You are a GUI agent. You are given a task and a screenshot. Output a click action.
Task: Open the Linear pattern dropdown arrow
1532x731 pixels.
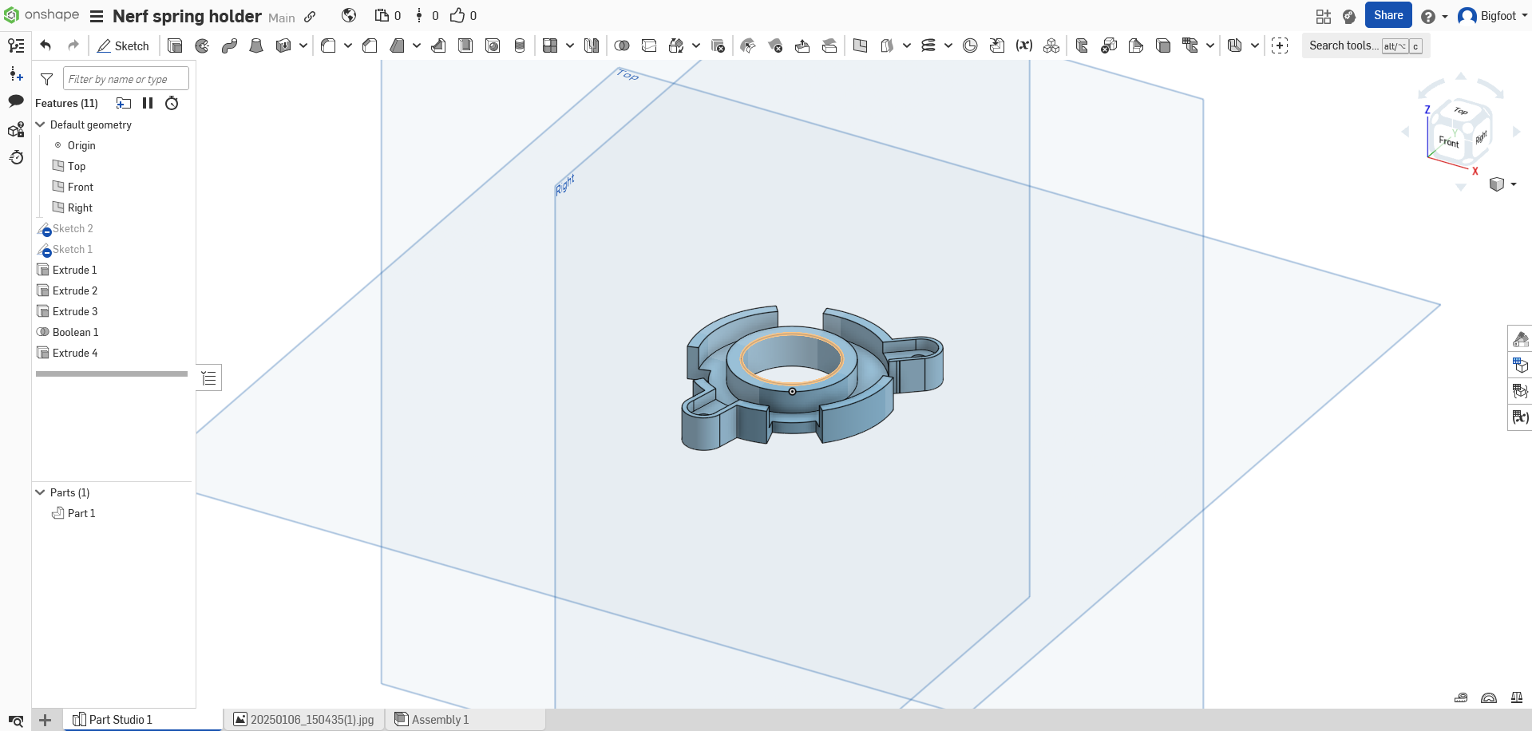point(570,45)
